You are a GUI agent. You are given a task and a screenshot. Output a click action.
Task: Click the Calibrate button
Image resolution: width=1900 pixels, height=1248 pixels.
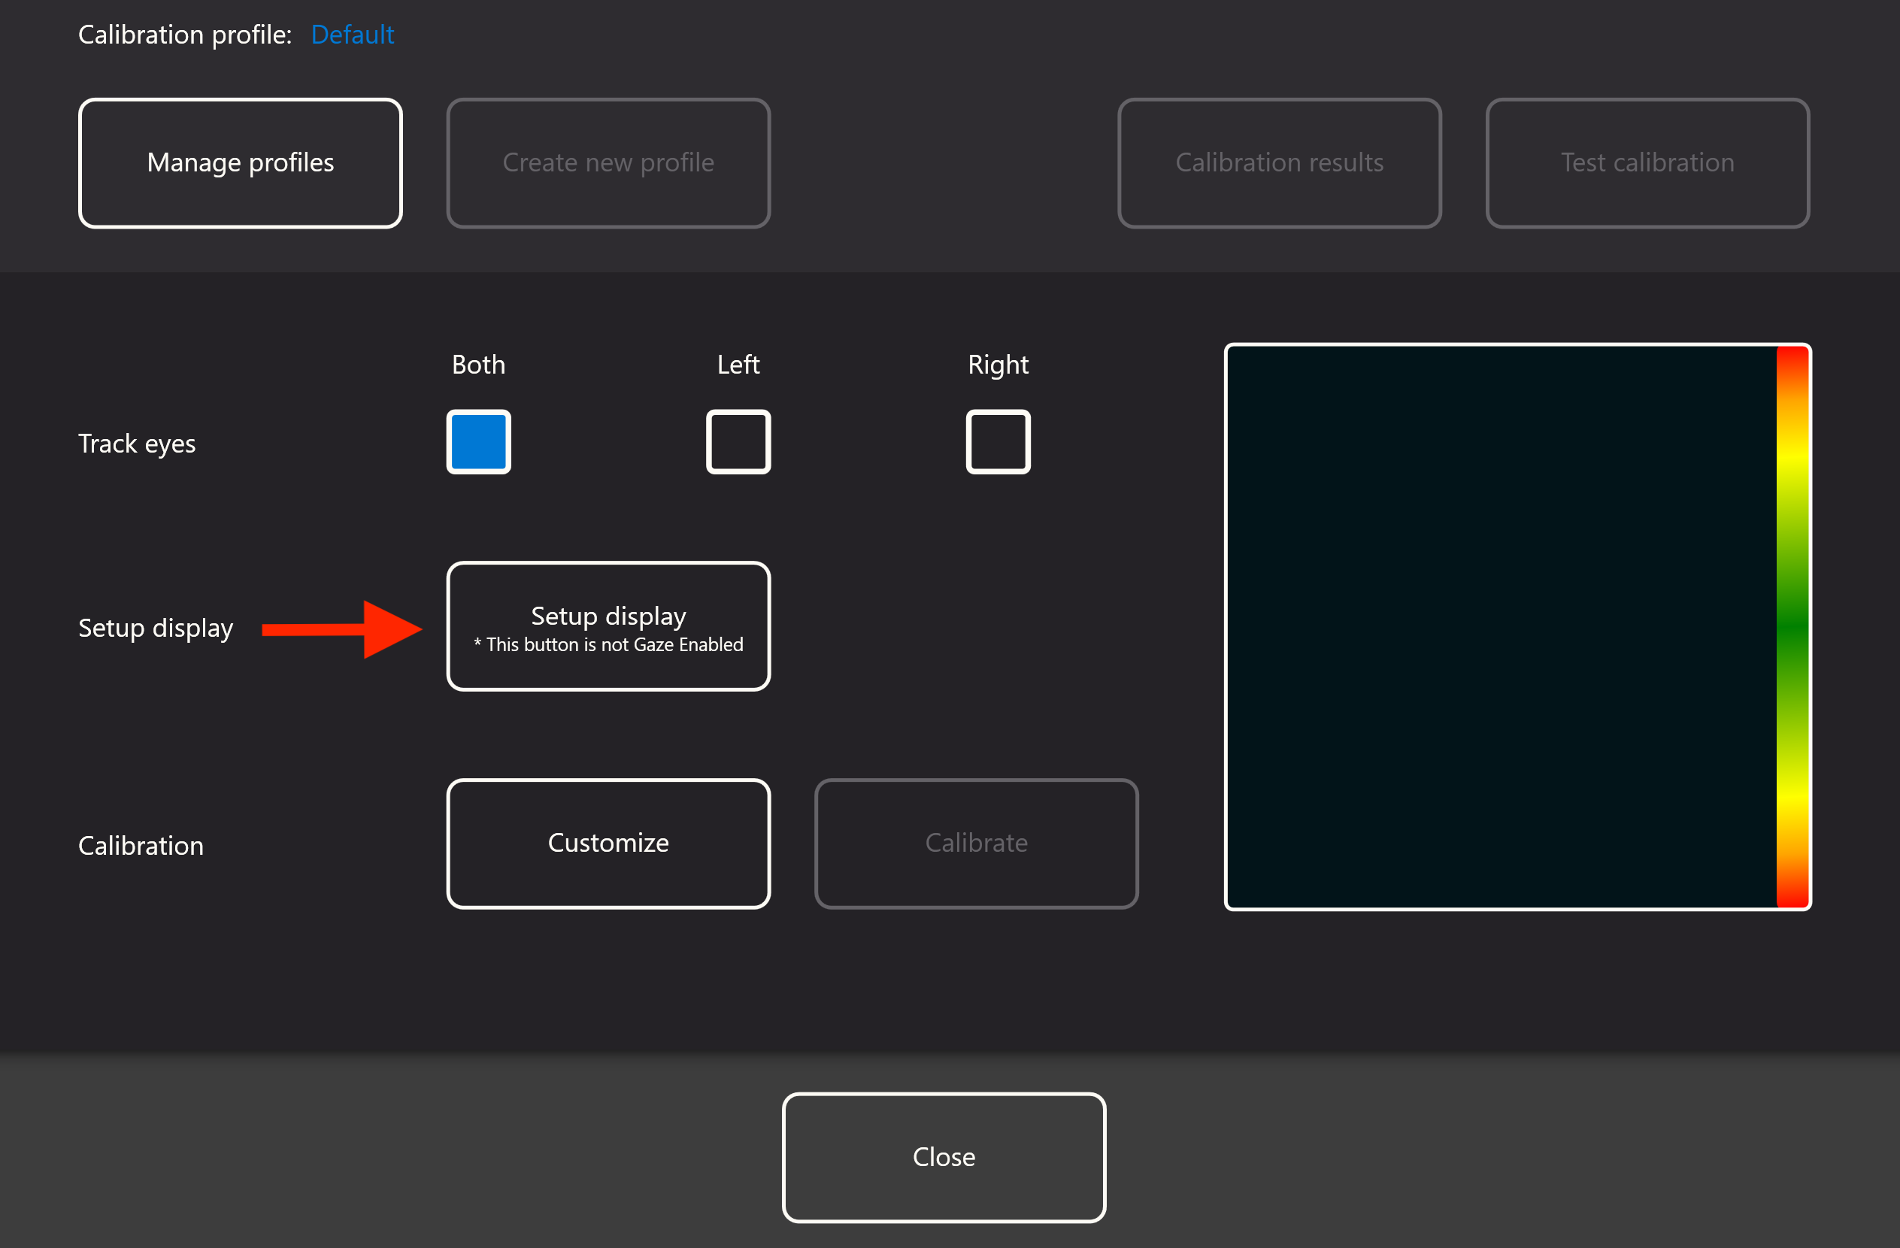[x=975, y=844]
